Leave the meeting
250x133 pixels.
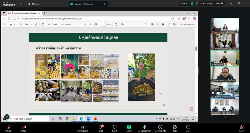click(x=242, y=128)
